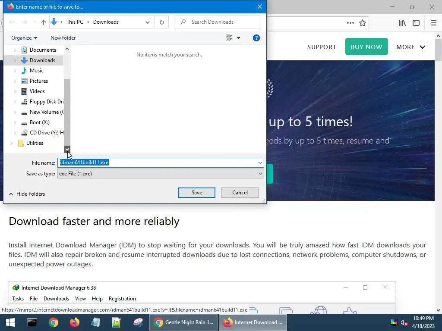Click the folder tree scroll up arrow
This screenshot has height=331, width=442.
click(67, 49)
